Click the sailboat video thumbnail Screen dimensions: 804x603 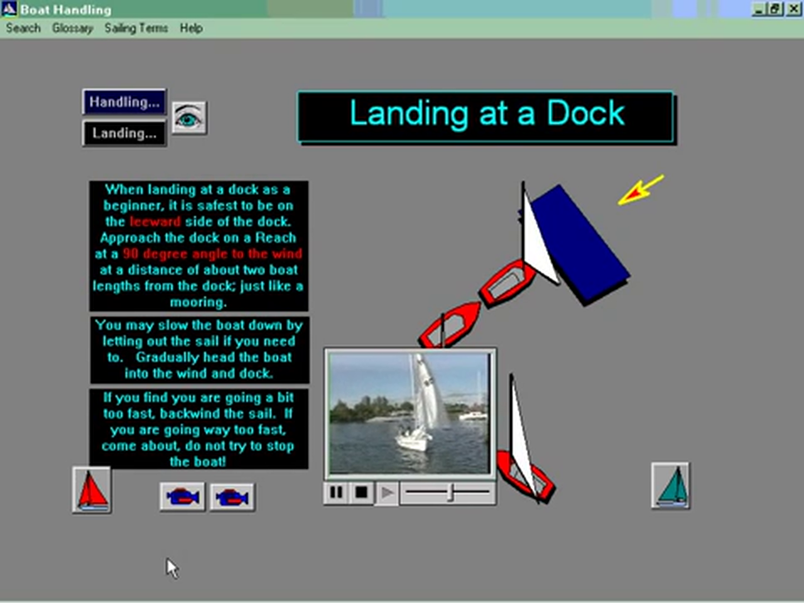tap(410, 413)
